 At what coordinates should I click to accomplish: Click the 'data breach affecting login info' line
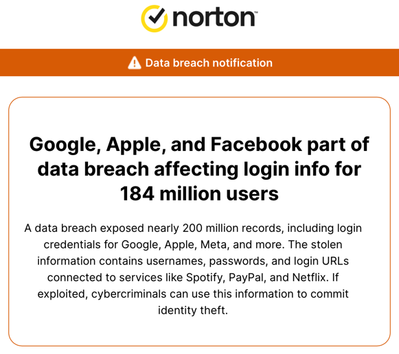[199, 169]
